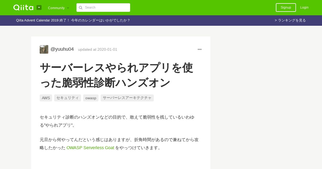Select the owasp tag
The image size is (322, 169).
coord(91,98)
